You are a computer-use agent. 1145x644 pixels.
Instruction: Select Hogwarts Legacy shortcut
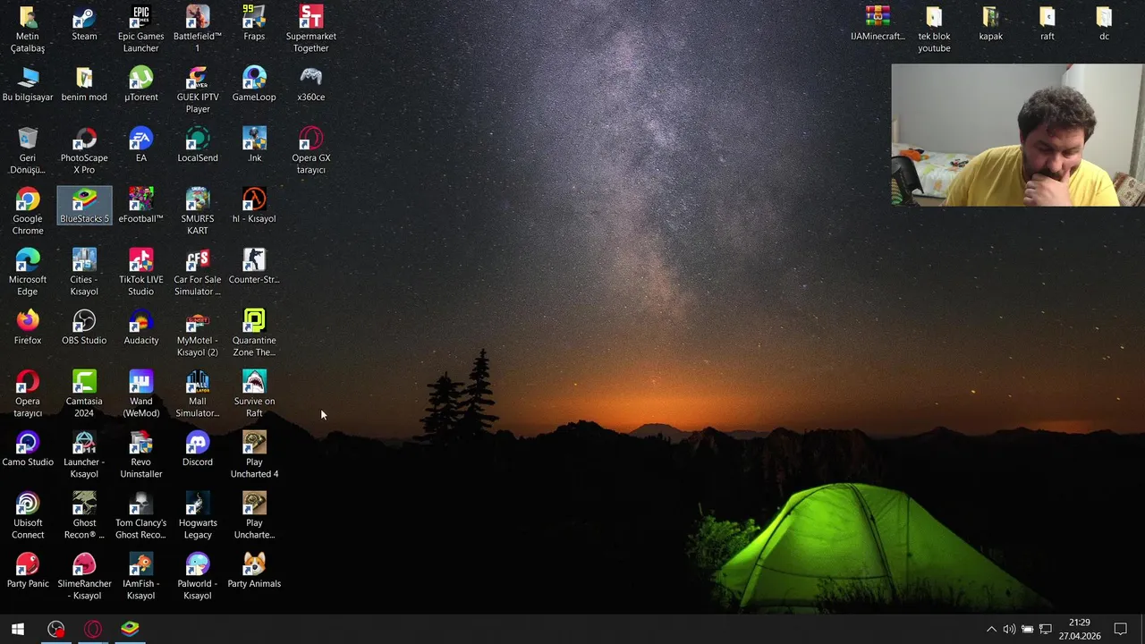[x=198, y=515]
